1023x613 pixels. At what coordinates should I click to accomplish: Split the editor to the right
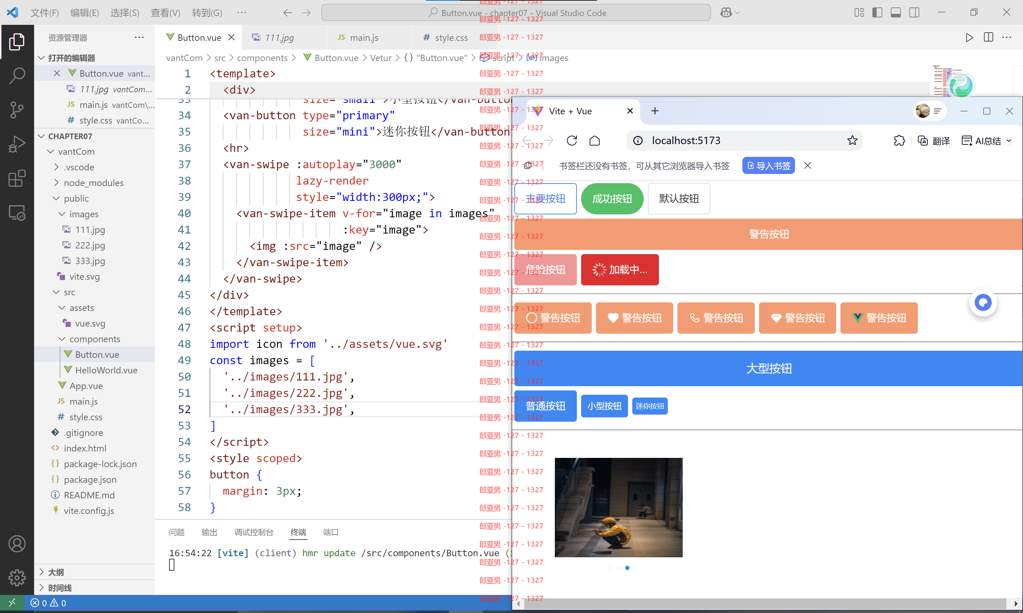click(x=988, y=38)
